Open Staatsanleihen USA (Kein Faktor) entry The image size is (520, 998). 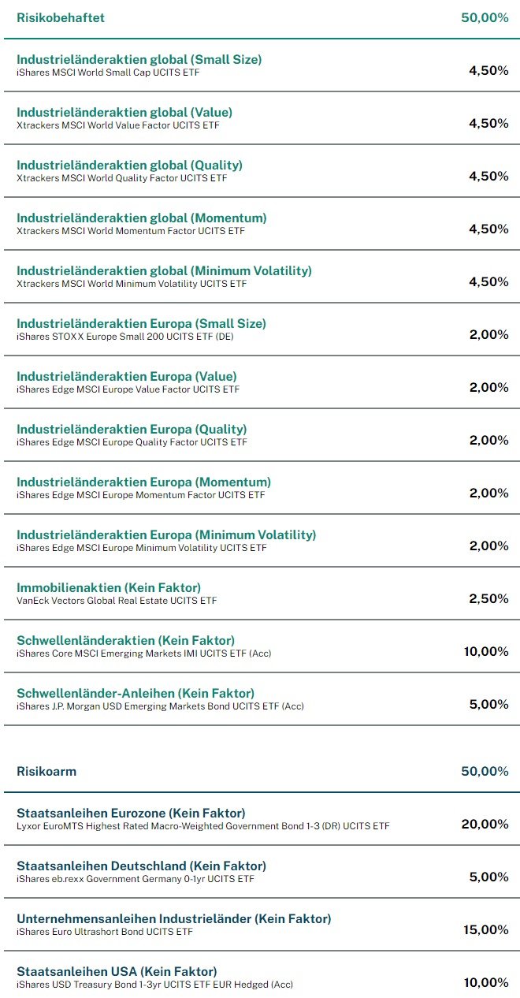pos(117,971)
